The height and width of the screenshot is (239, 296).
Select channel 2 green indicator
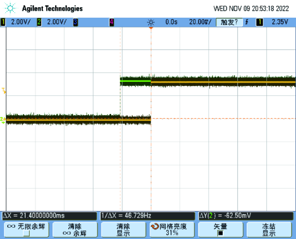[39, 22]
